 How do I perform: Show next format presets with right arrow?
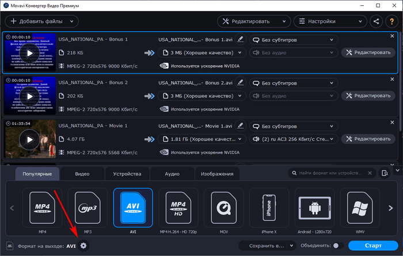coord(391,208)
